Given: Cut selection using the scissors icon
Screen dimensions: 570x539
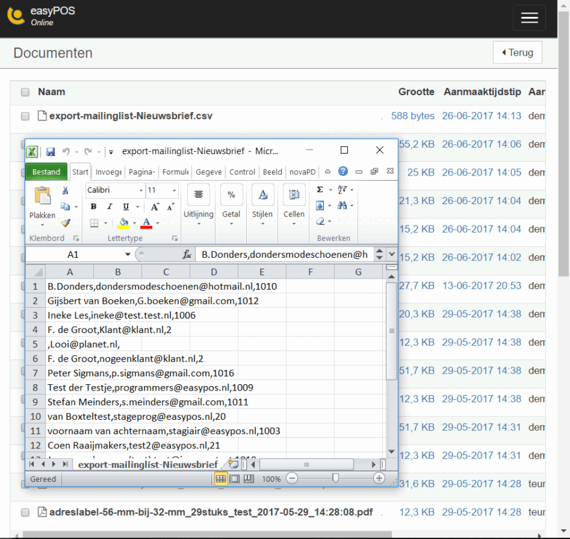Looking at the screenshot, I should click(x=65, y=190).
